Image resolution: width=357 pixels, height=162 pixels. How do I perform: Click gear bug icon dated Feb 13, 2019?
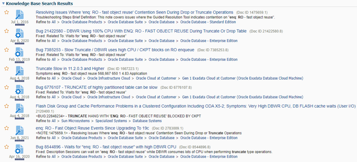click(x=19, y=52)
